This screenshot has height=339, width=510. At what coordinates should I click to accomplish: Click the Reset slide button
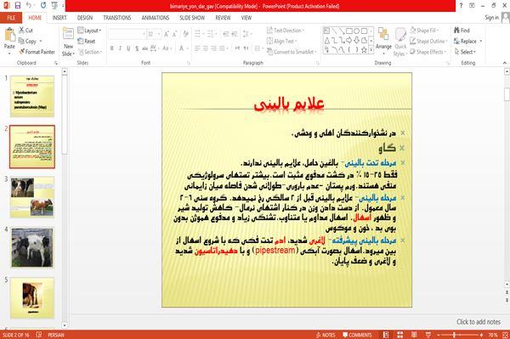pyautogui.click(x=87, y=42)
